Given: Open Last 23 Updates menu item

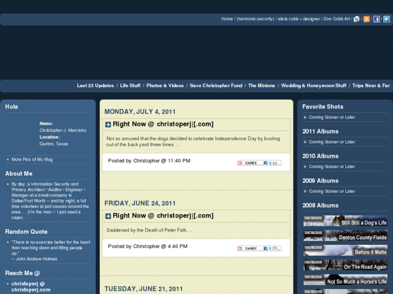Looking at the screenshot, I should (95, 86).
